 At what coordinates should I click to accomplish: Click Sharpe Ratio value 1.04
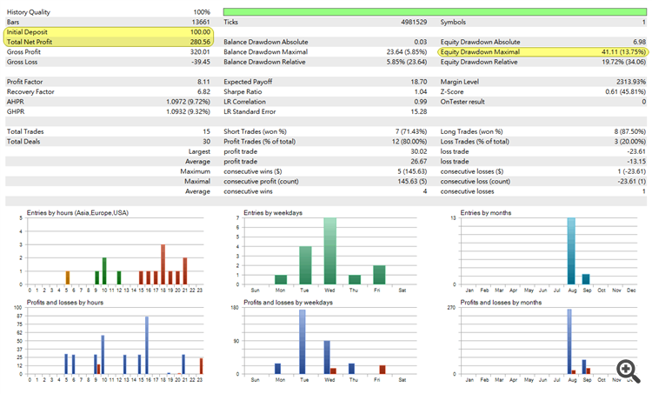click(x=421, y=92)
